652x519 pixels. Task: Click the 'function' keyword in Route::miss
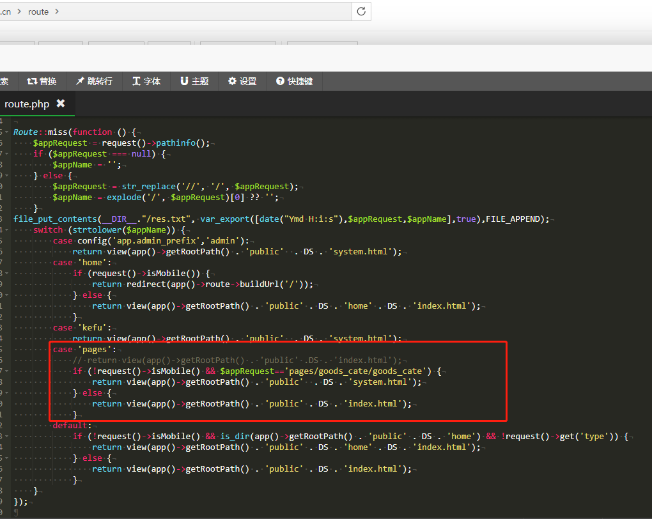coord(92,132)
